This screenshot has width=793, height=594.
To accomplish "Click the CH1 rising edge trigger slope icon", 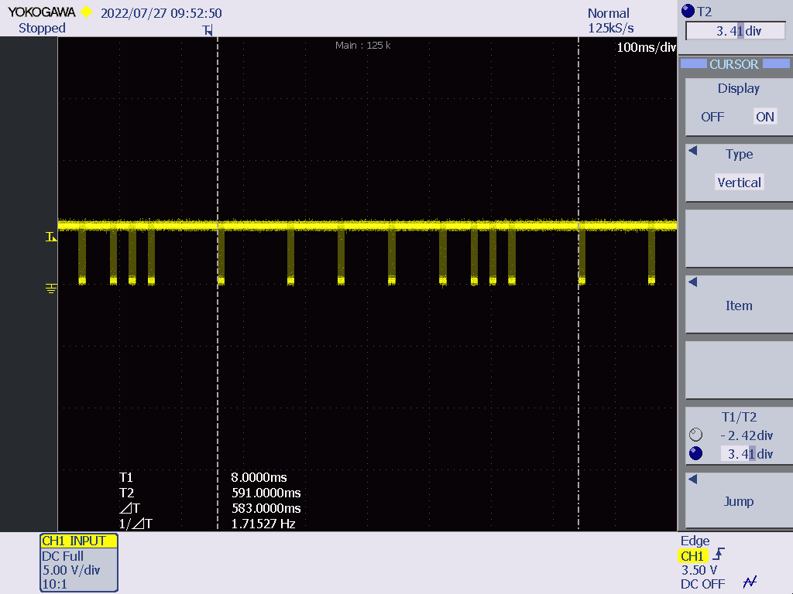I will [x=720, y=555].
